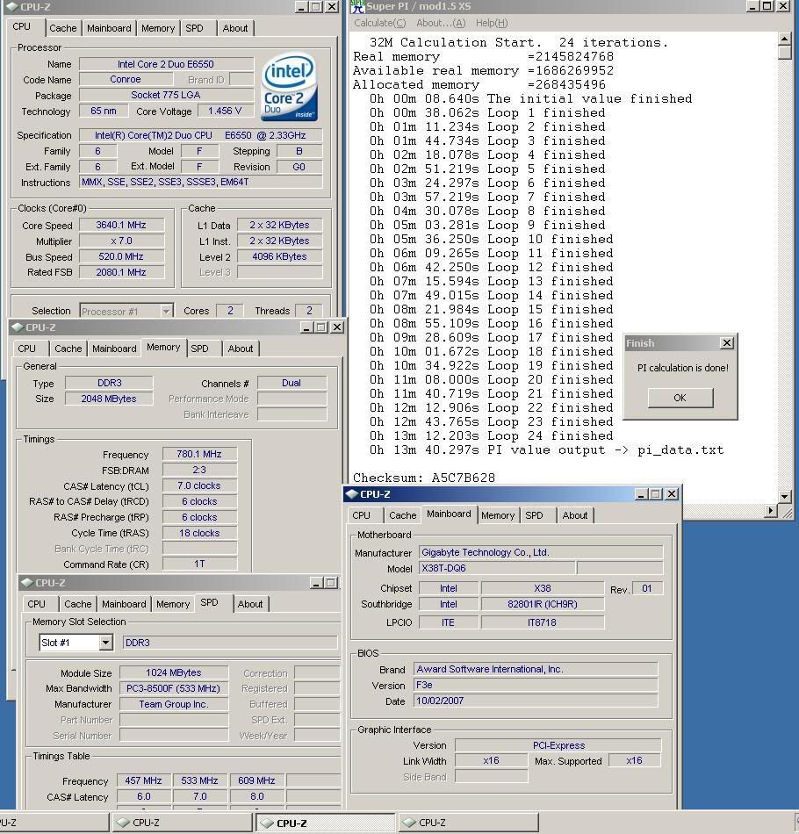Screen dimensions: 799x834
Task: Click the CPU-Z icon on the top window
Action: click(x=12, y=7)
